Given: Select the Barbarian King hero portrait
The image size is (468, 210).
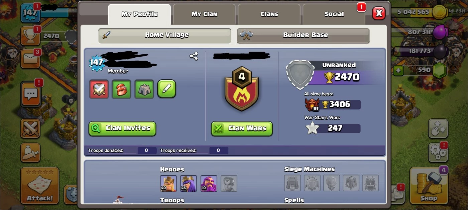Looking at the screenshot, I should 168,184.
